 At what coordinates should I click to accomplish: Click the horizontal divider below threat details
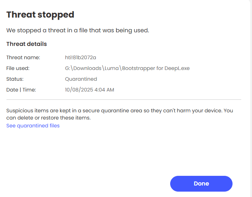point(124,99)
